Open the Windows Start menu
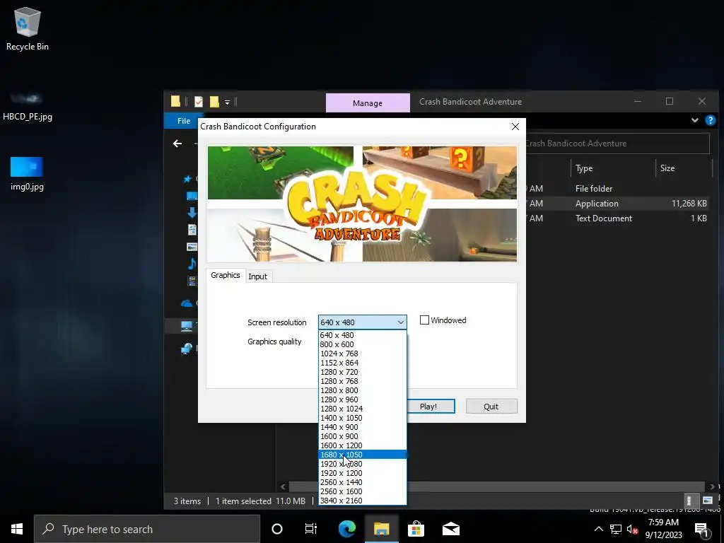 click(x=17, y=529)
